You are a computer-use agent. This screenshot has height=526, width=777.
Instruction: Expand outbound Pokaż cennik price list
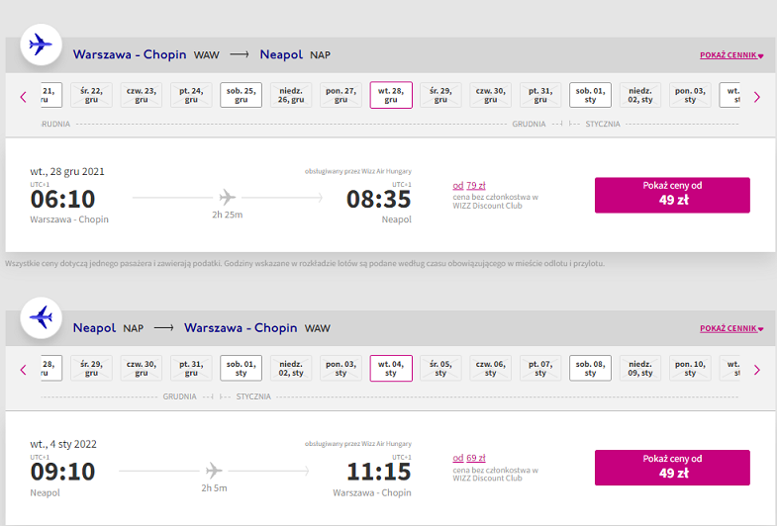[x=731, y=55]
